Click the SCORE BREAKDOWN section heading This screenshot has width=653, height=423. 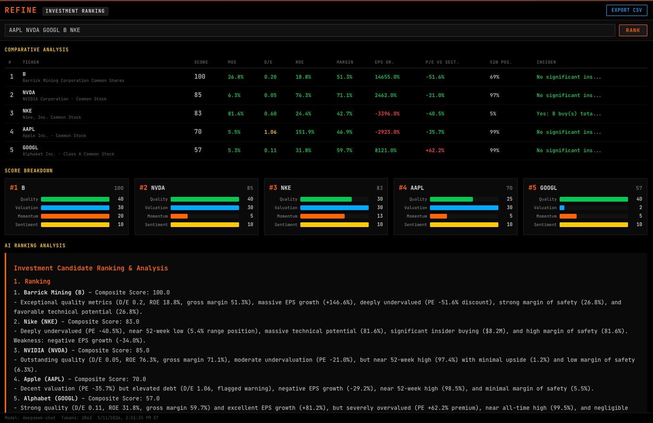(29, 171)
